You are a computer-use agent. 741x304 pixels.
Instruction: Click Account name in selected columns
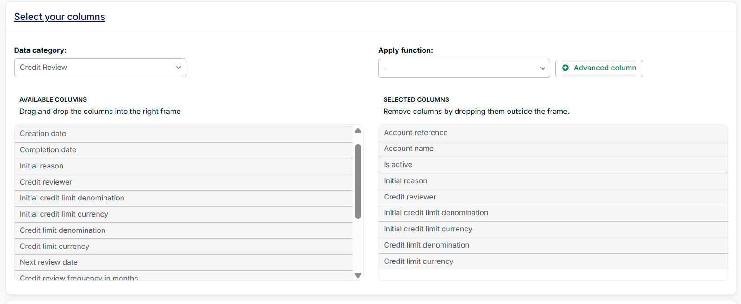[x=409, y=149]
